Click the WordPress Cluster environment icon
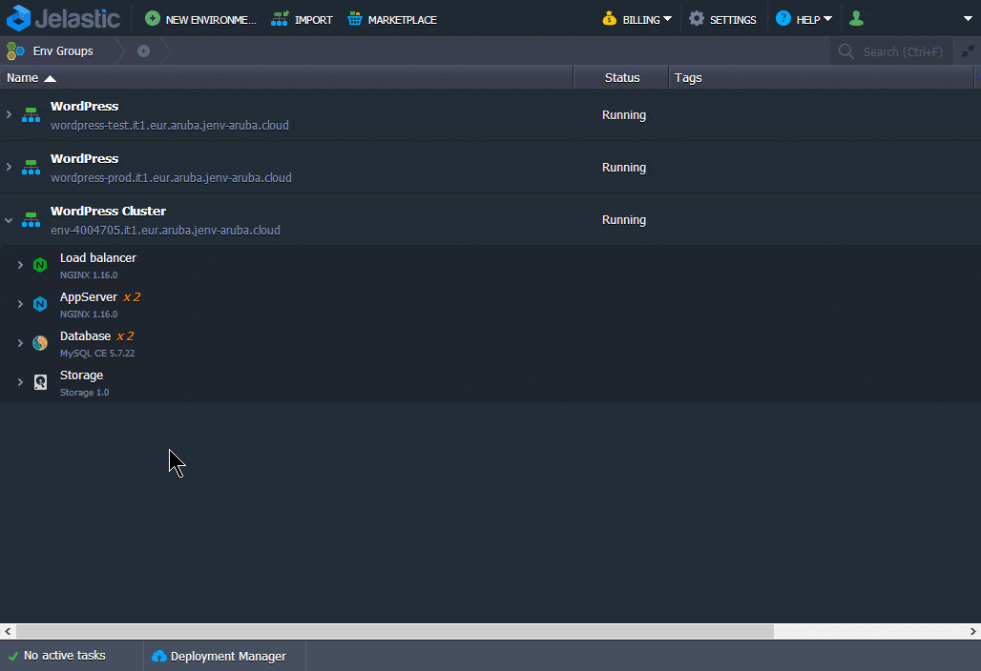Image resolution: width=981 pixels, height=671 pixels. point(31,220)
